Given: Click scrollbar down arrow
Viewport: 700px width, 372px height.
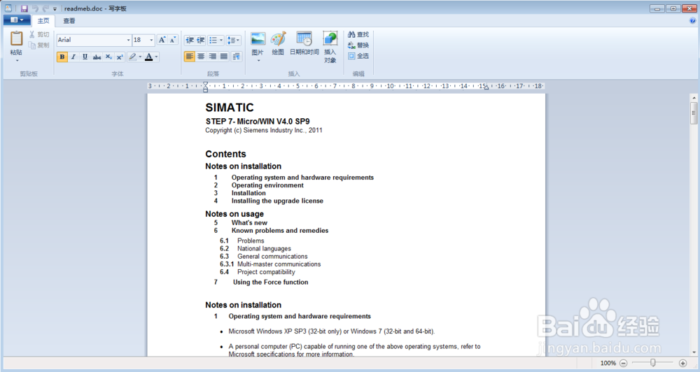Looking at the screenshot, I should click(694, 352).
